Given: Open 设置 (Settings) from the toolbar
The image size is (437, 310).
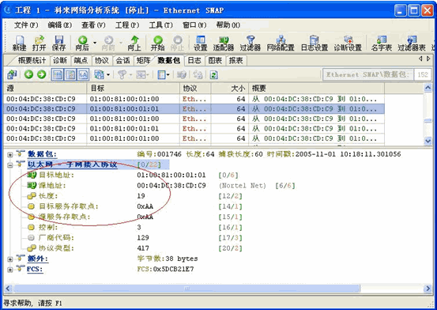Looking at the screenshot, I should pyautogui.click(x=201, y=43).
